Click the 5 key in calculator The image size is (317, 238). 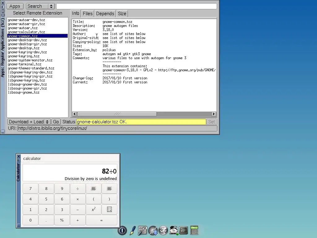[x=46, y=199]
